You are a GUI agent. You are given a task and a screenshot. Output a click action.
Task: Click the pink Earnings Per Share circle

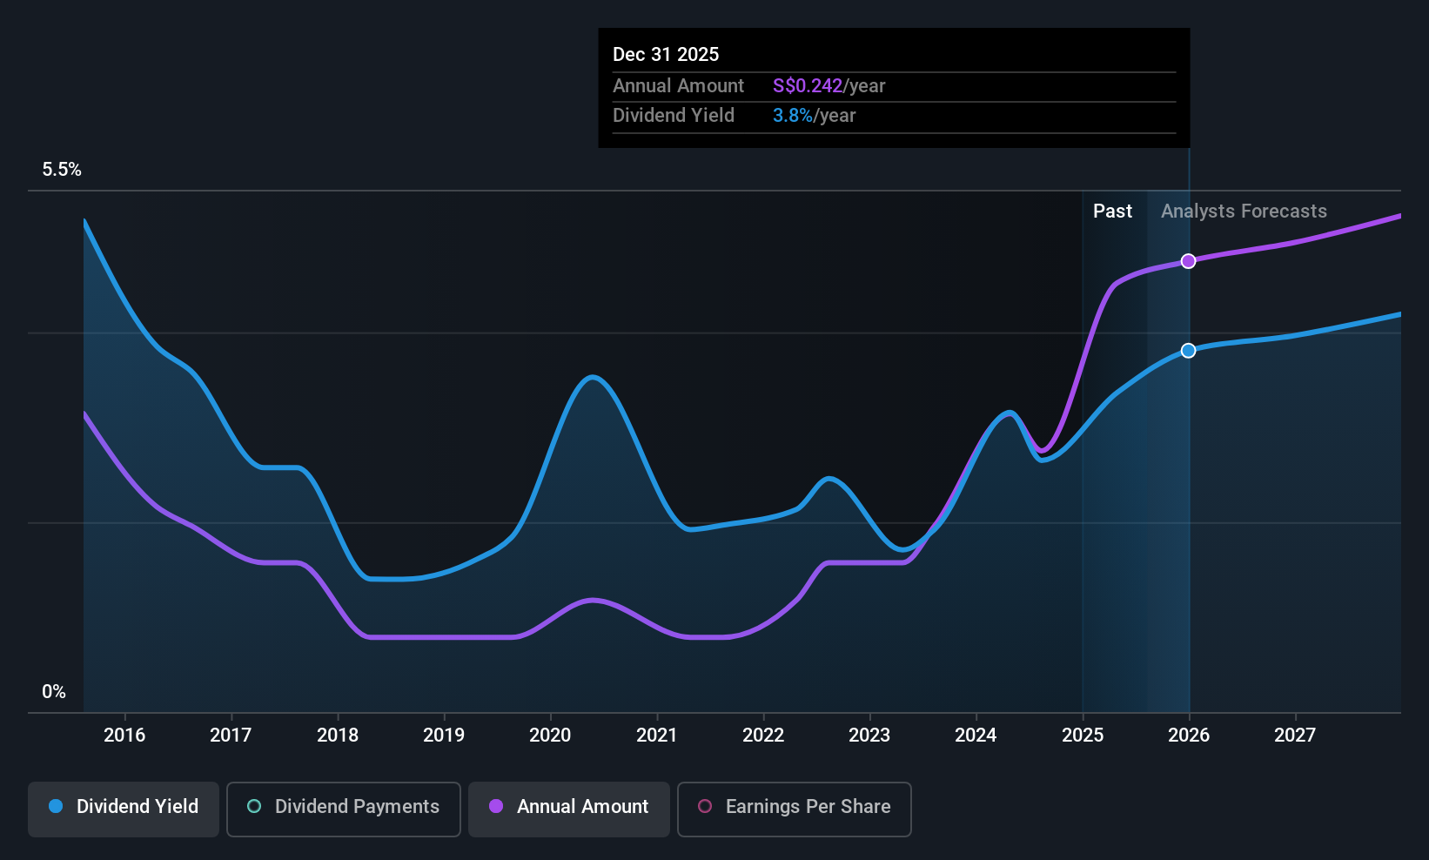(705, 806)
